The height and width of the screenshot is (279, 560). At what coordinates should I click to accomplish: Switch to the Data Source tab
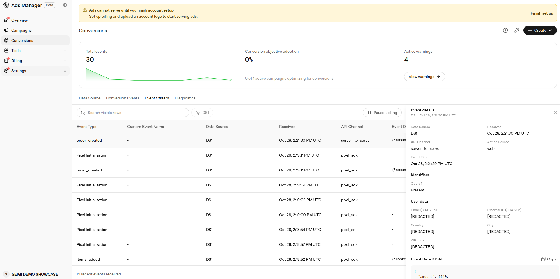pos(89,98)
